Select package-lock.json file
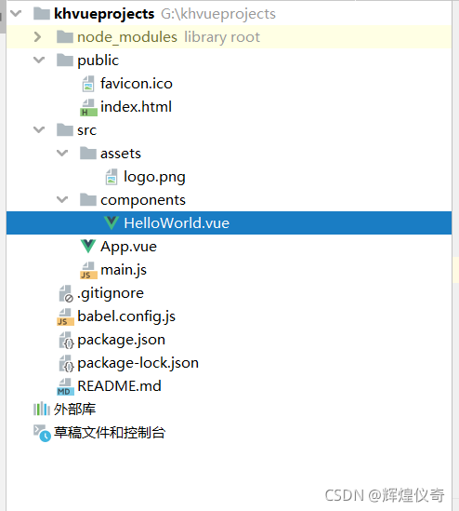The width and height of the screenshot is (459, 511). coord(138,363)
